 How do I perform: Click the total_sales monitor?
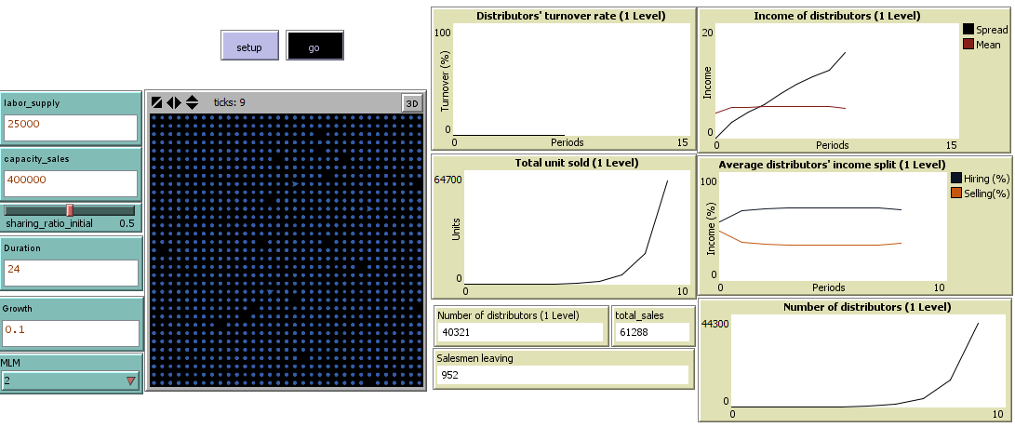coord(652,332)
